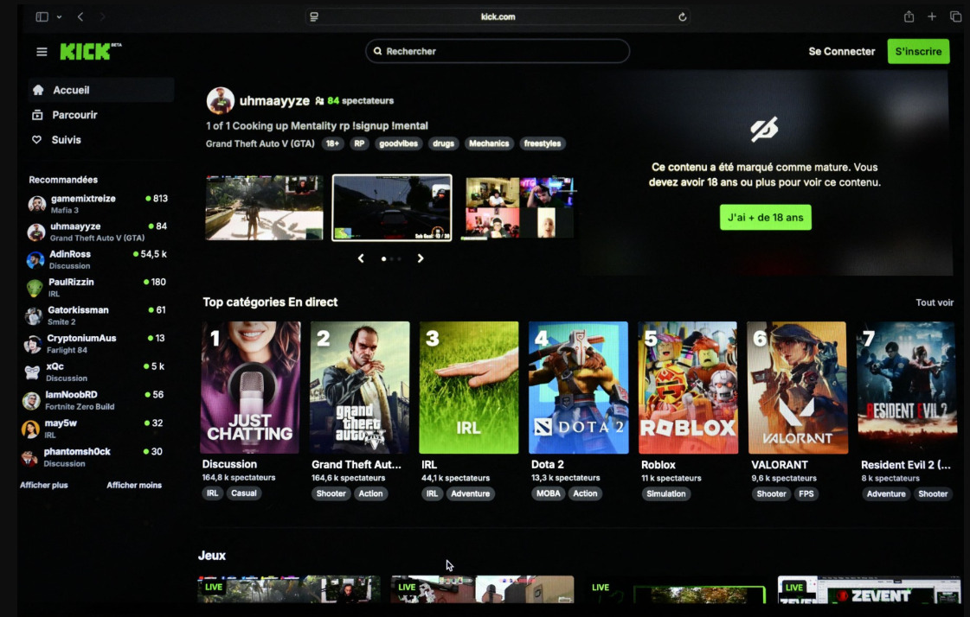The width and height of the screenshot is (970, 617).
Task: Open uhmaayyze's featured avatar
Action: 221,100
